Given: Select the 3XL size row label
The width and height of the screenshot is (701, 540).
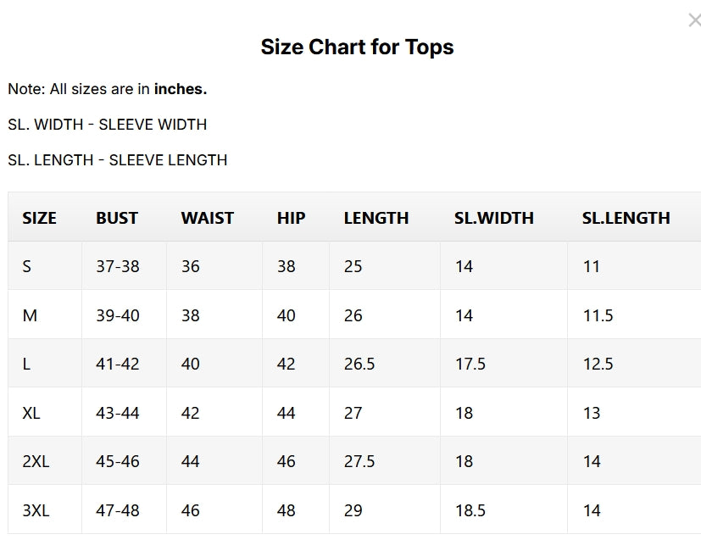Looking at the screenshot, I should click(x=36, y=510).
